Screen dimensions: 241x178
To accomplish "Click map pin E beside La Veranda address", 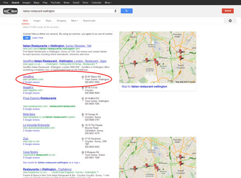I will tap(83, 126).
